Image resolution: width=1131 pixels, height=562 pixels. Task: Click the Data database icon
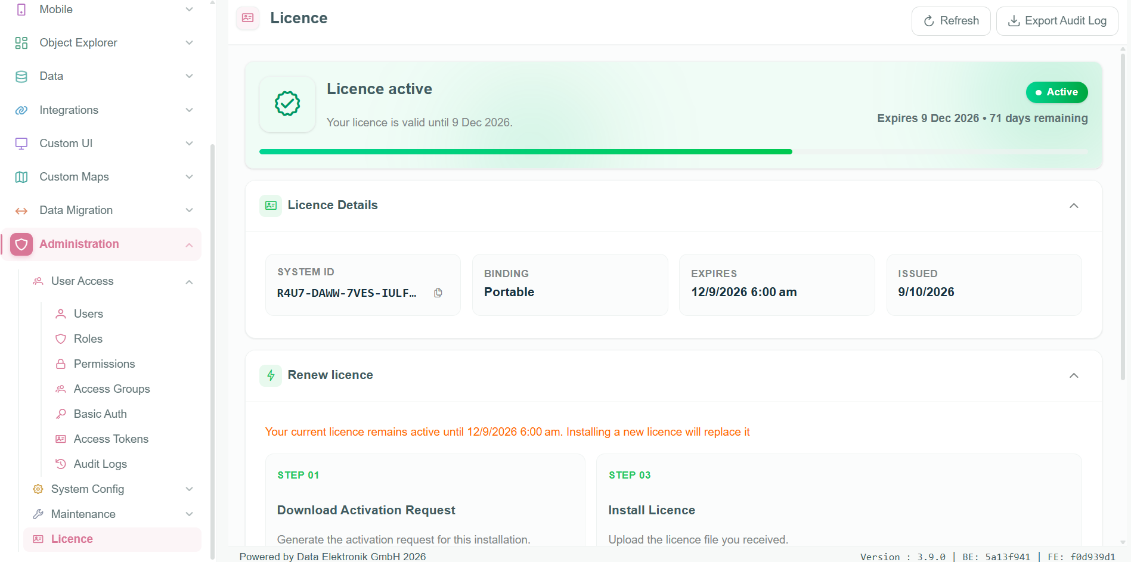click(21, 76)
